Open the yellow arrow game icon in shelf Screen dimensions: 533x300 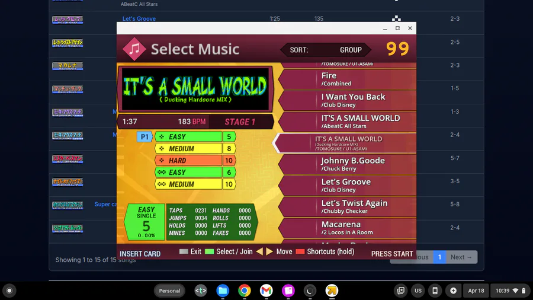point(332,291)
